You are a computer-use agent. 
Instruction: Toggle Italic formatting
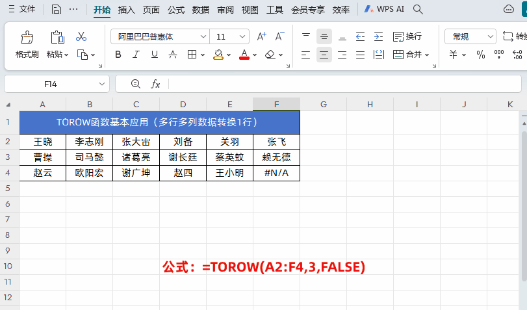tap(136, 55)
